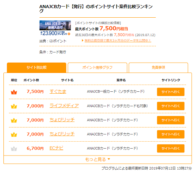Click the crown icon in the ライフメディア row

coord(14,106)
